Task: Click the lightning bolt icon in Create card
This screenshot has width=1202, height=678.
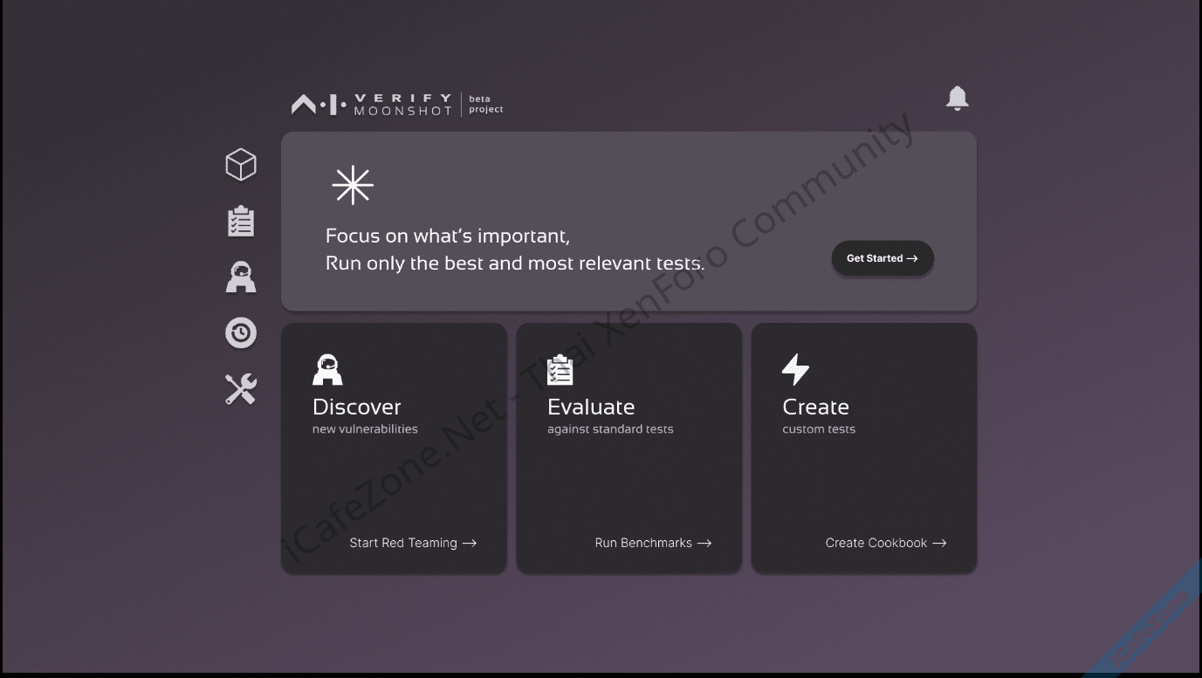Action: point(795,370)
